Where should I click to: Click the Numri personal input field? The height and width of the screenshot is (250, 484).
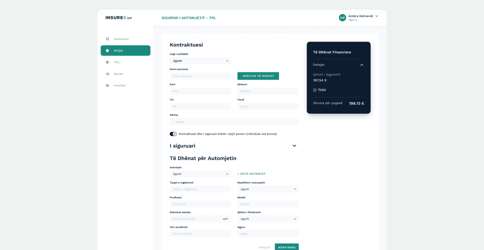200,76
